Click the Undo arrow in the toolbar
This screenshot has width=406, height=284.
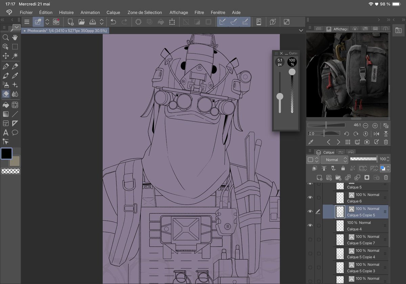coord(113,21)
